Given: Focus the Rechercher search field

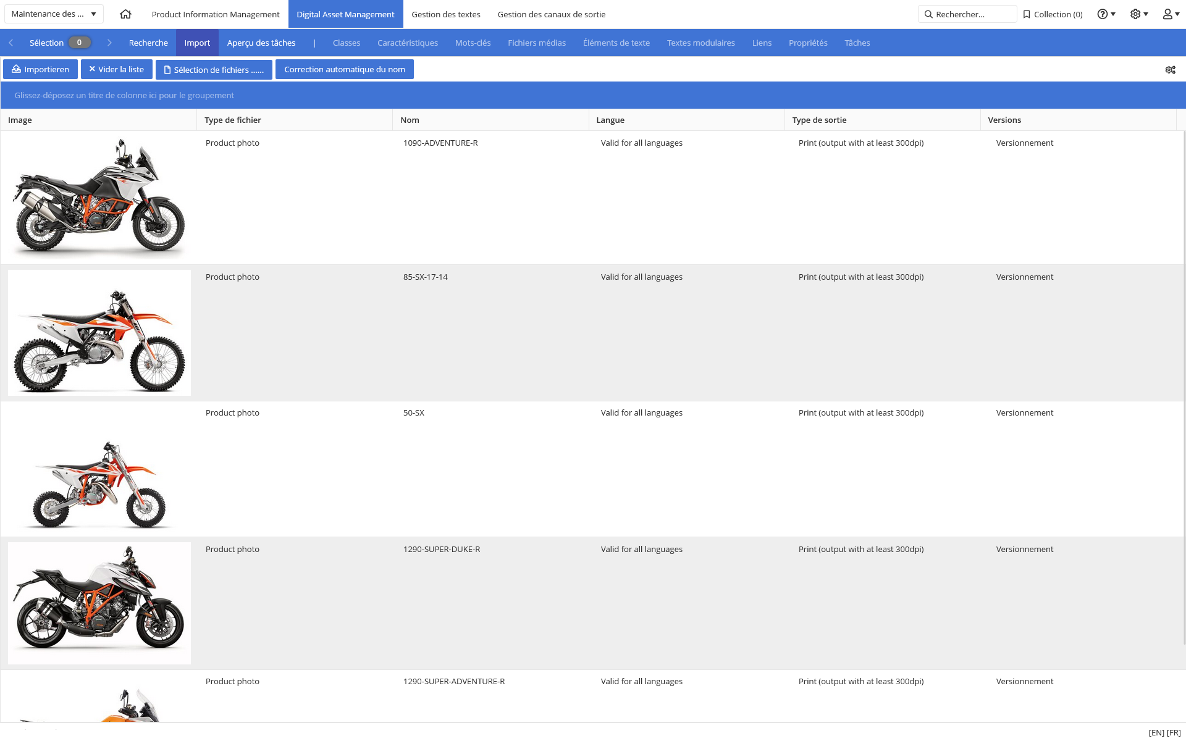Looking at the screenshot, I should point(967,14).
